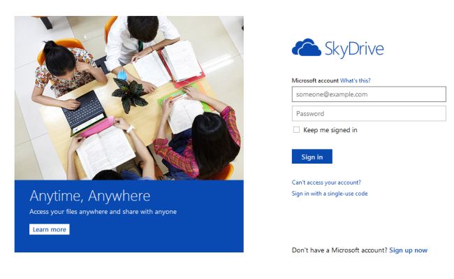Click the SkyDrive wordmark text
Viewport: 454px width, 279px height.
click(354, 49)
